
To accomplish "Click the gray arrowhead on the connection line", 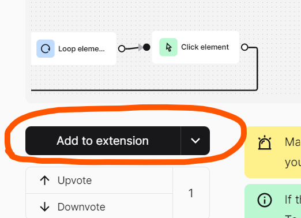I will click(141, 47).
